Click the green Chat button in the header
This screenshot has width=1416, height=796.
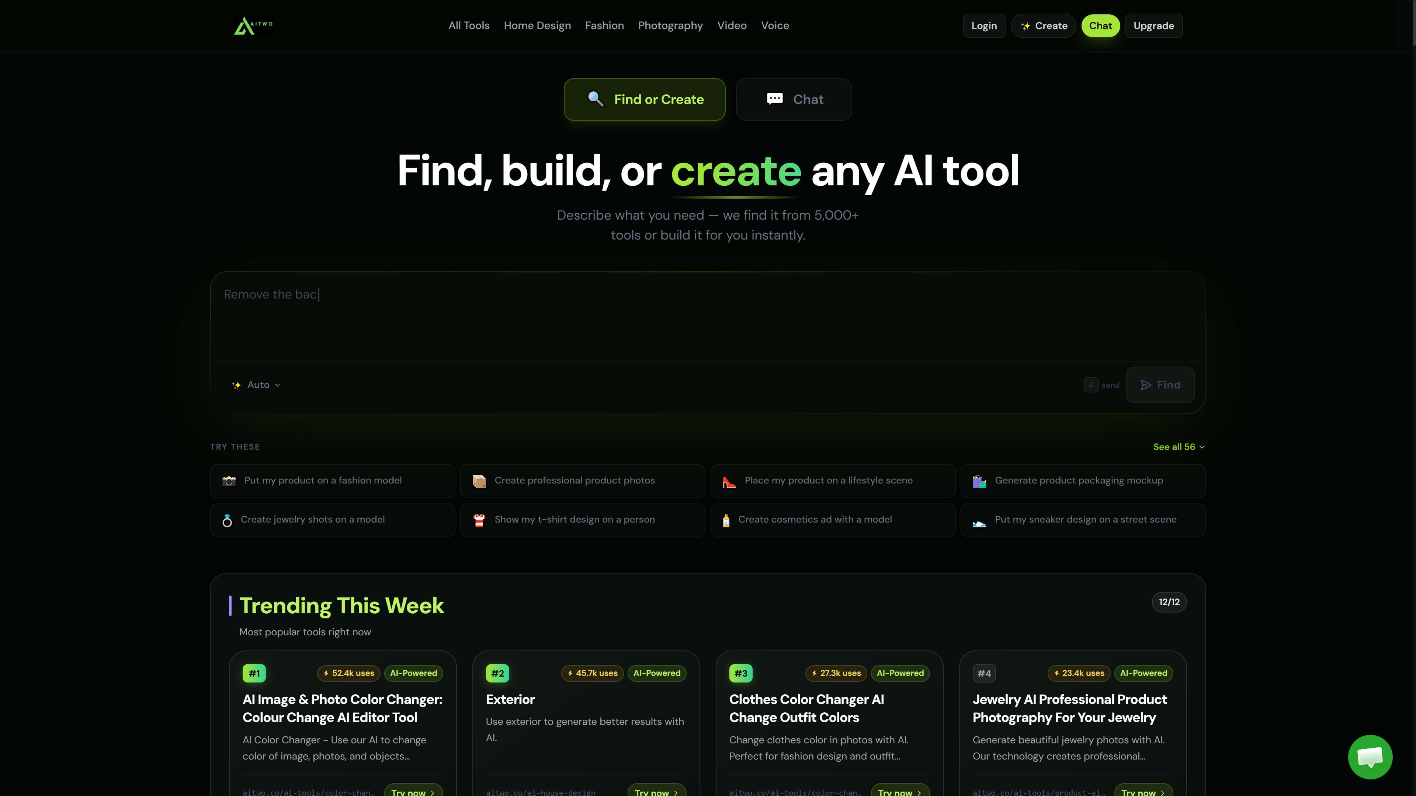[1100, 26]
